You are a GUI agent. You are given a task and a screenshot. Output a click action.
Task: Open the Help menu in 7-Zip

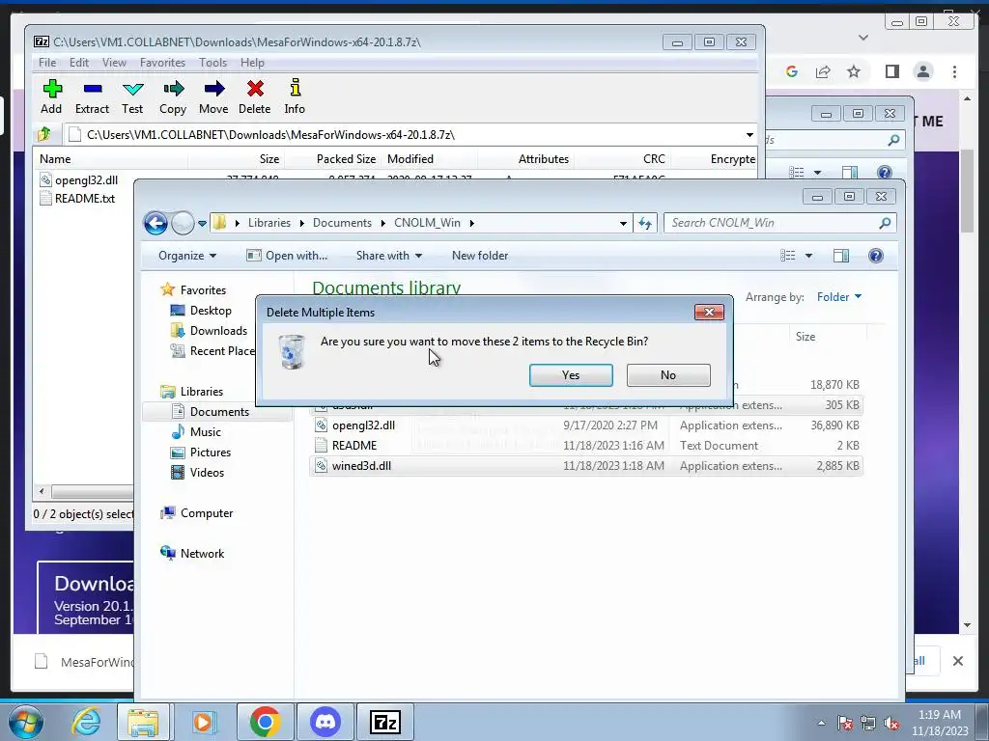click(x=252, y=63)
